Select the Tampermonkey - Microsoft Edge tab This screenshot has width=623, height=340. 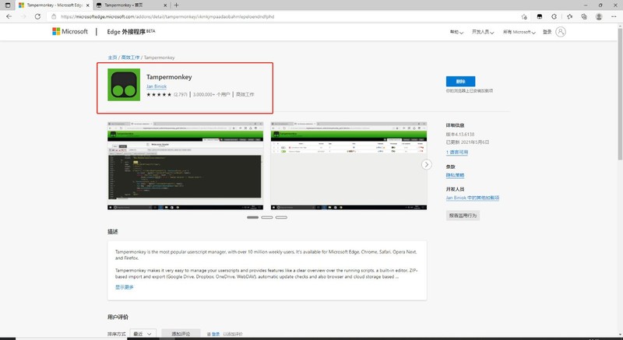[x=54, y=5]
